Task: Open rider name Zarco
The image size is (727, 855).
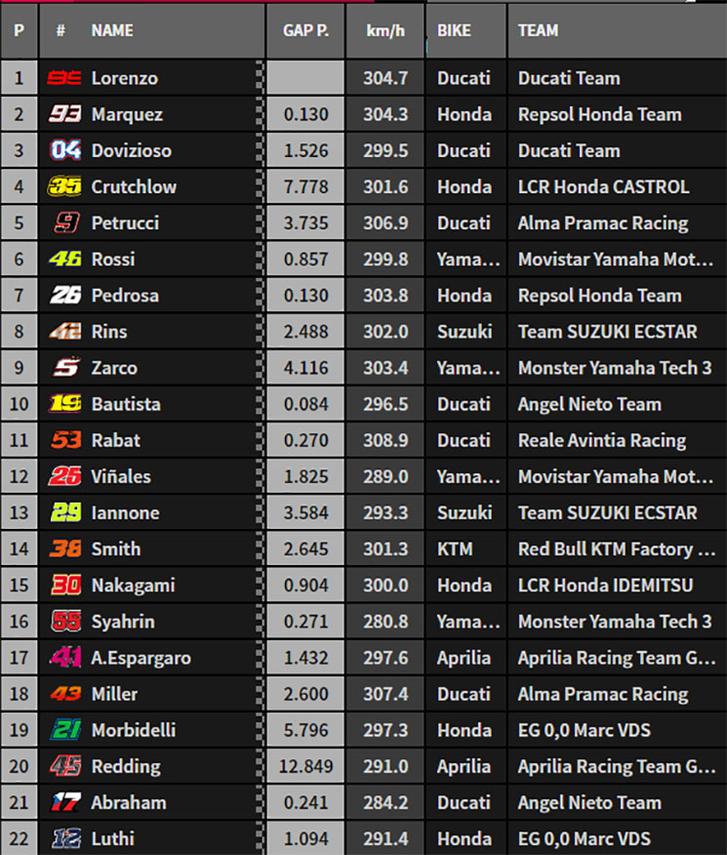Action: coord(114,368)
